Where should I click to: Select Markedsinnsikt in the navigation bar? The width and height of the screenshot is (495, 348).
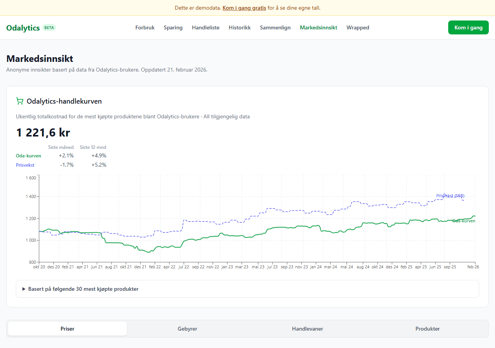pyautogui.click(x=318, y=28)
